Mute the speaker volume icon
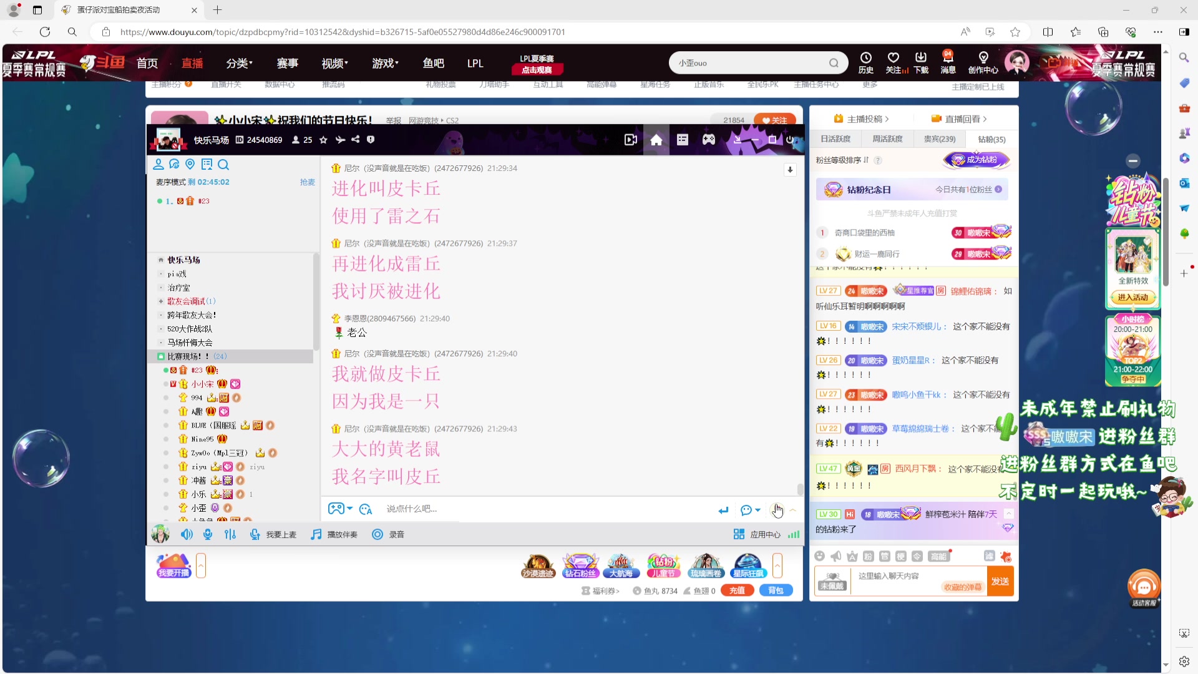This screenshot has height=674, width=1198. (x=187, y=534)
